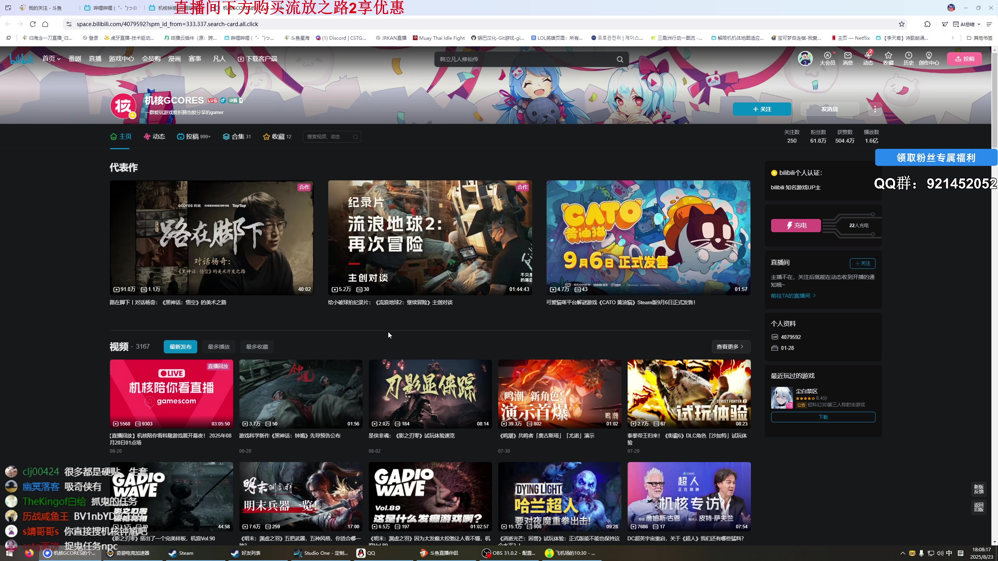Open Firefox from the taskbar
The width and height of the screenshot is (998, 561).
coord(29,553)
